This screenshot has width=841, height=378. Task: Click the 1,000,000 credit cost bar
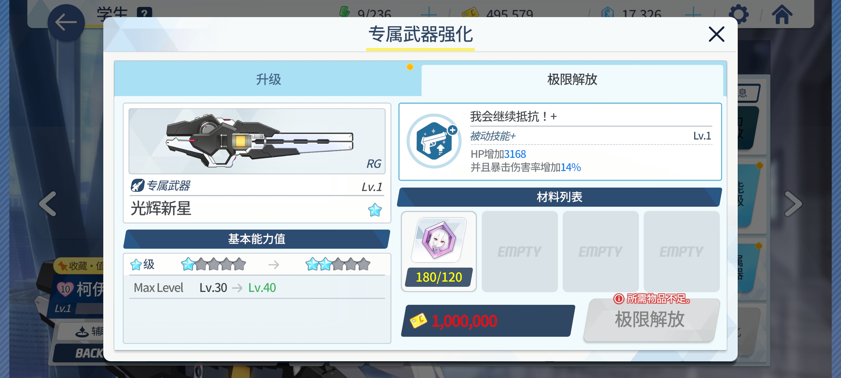click(488, 321)
